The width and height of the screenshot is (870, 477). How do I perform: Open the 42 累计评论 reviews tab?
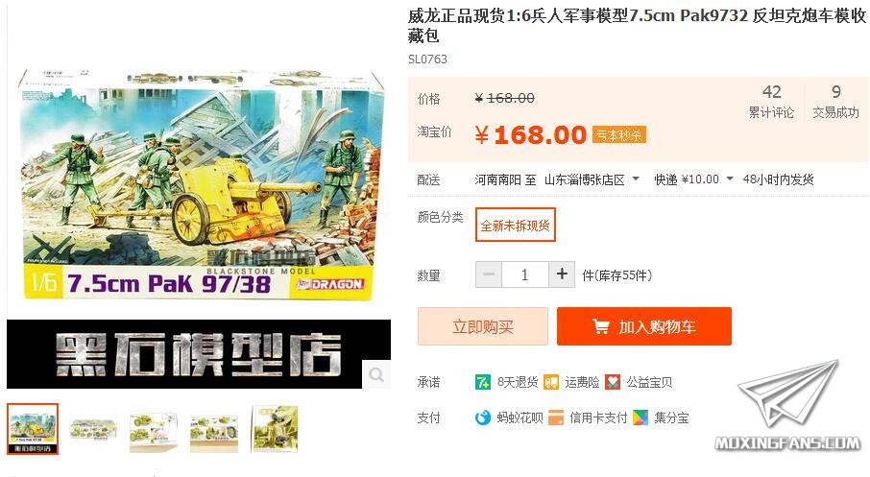point(771,101)
